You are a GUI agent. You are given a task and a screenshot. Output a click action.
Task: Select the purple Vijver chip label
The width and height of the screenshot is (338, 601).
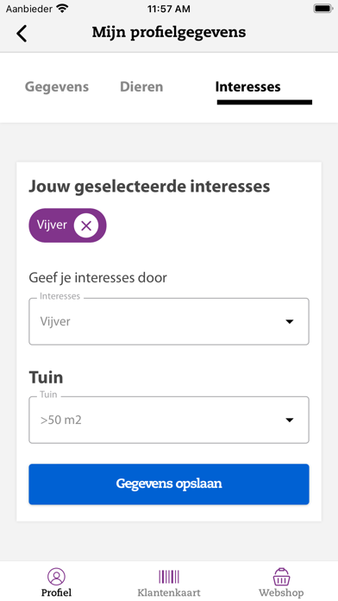(52, 225)
